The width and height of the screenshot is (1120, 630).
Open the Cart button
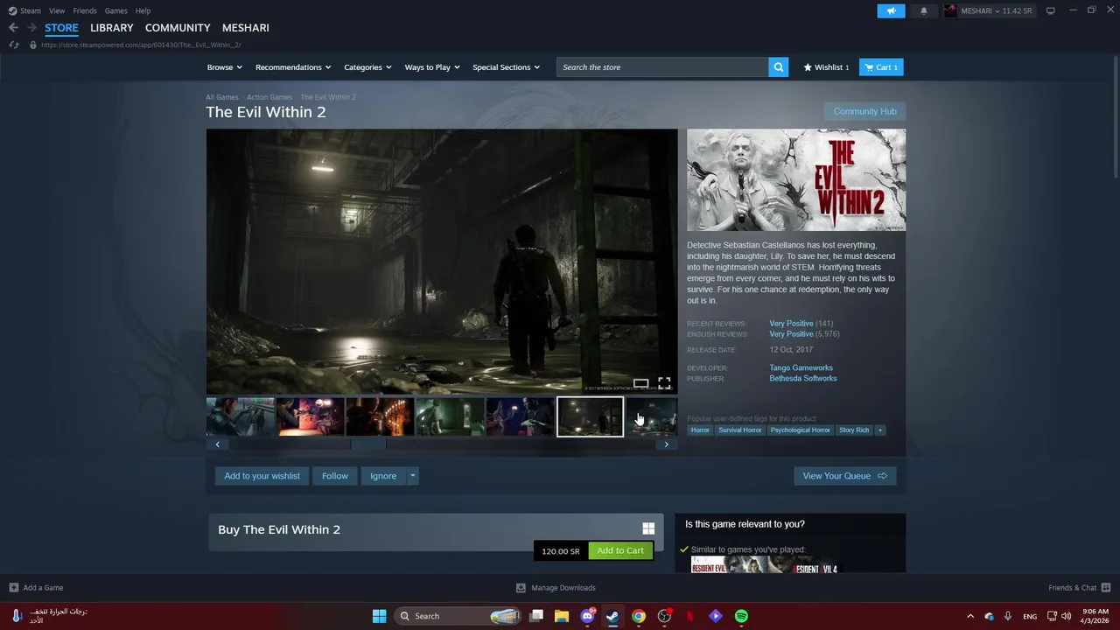click(881, 67)
